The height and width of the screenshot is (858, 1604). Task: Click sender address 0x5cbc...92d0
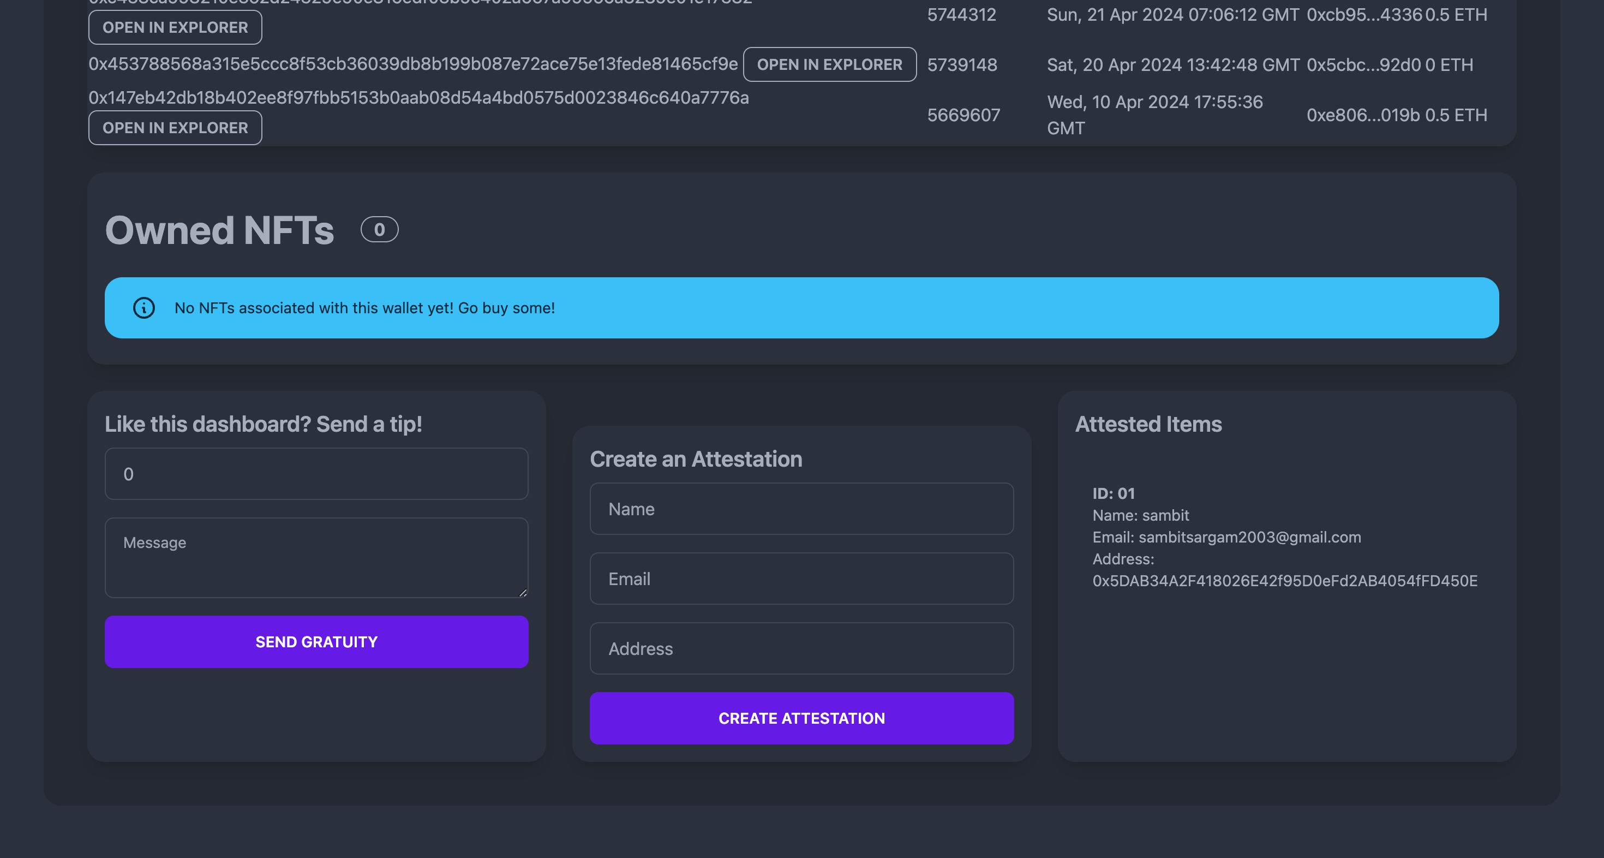pos(1363,64)
